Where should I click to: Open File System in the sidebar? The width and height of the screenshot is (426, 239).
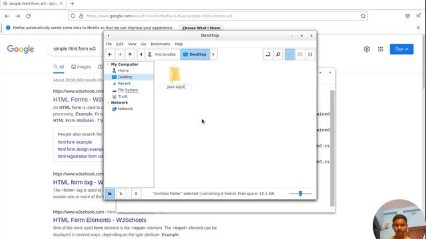(128, 90)
